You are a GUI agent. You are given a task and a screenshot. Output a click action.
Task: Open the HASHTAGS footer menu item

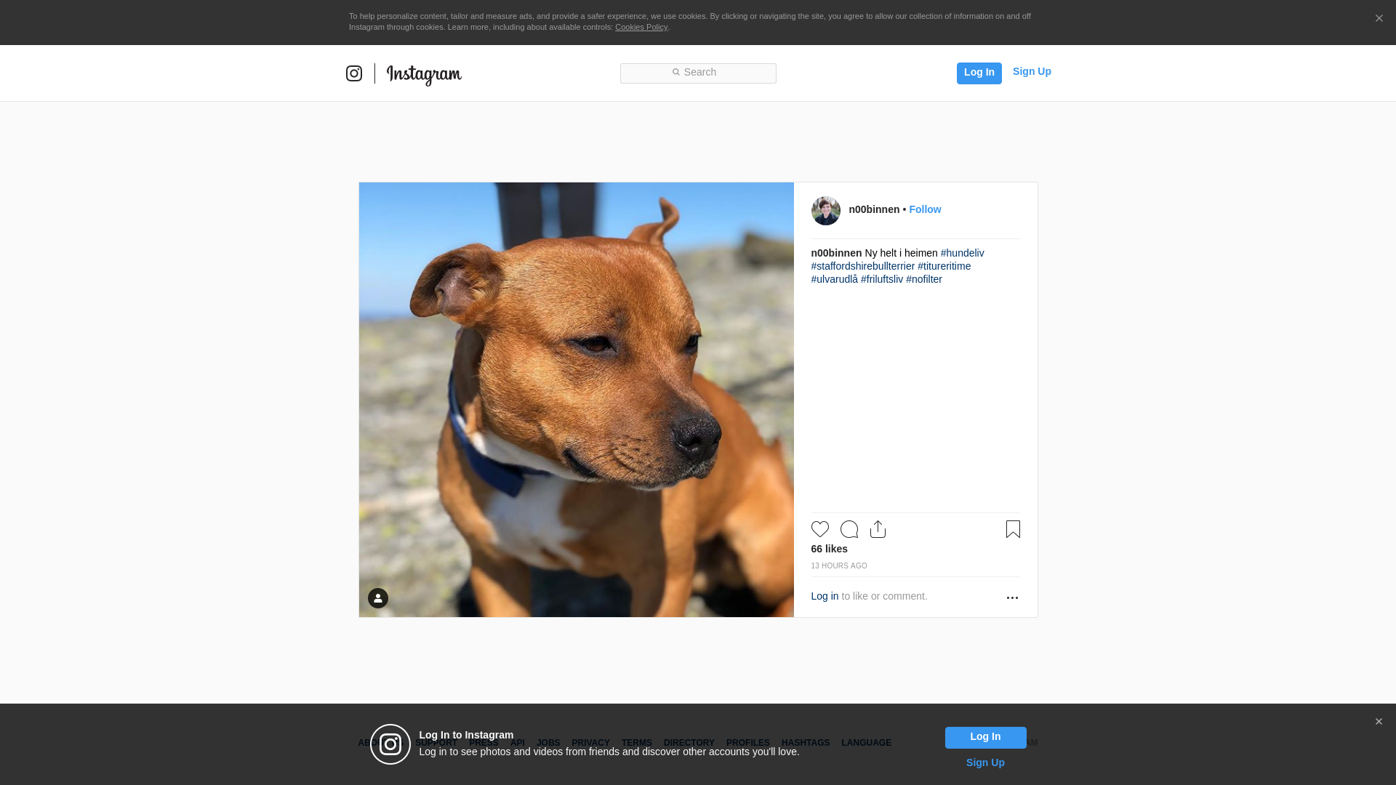[805, 743]
